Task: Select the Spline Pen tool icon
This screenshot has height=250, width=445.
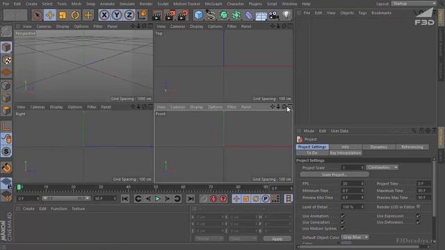Action: (x=211, y=15)
